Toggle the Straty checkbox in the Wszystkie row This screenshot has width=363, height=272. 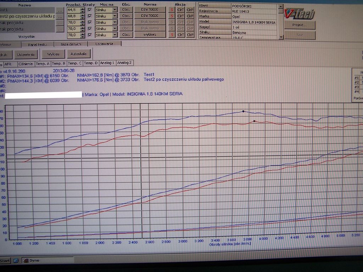tap(89, 35)
